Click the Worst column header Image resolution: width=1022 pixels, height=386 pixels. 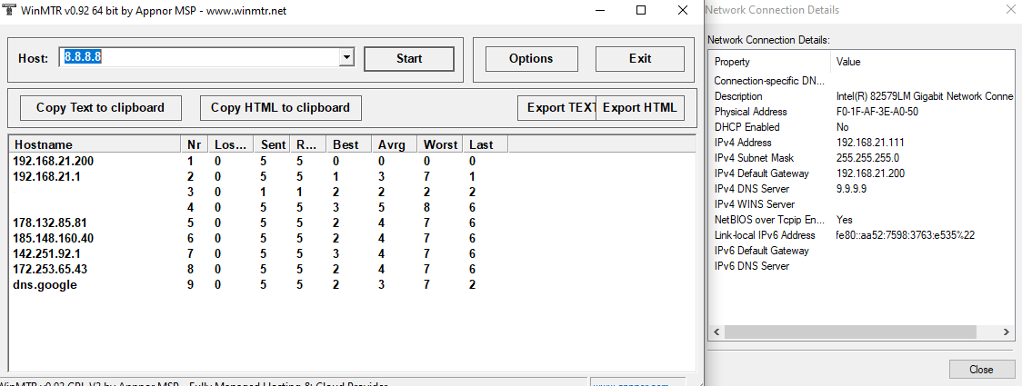click(x=440, y=144)
